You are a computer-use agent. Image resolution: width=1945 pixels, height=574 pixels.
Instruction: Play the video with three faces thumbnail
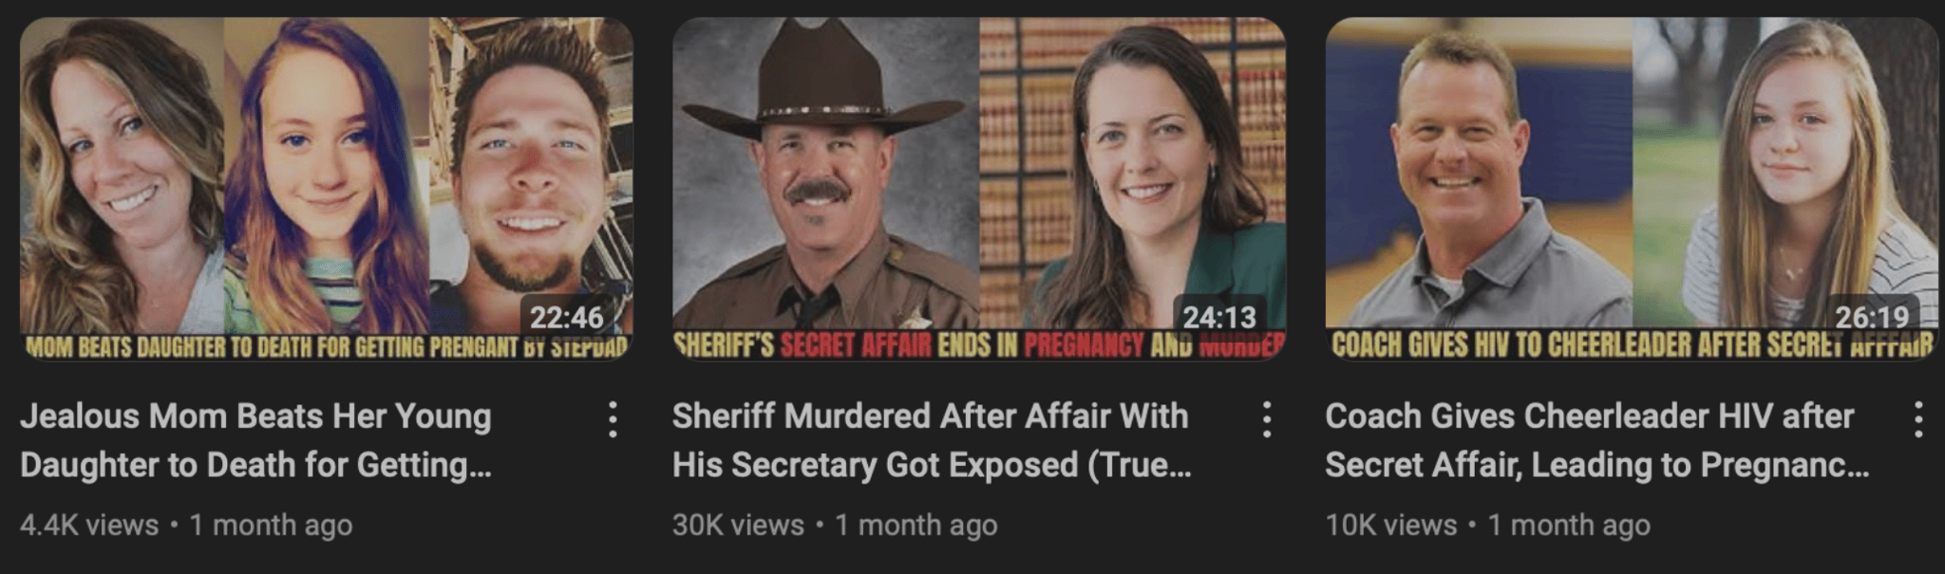click(x=327, y=189)
